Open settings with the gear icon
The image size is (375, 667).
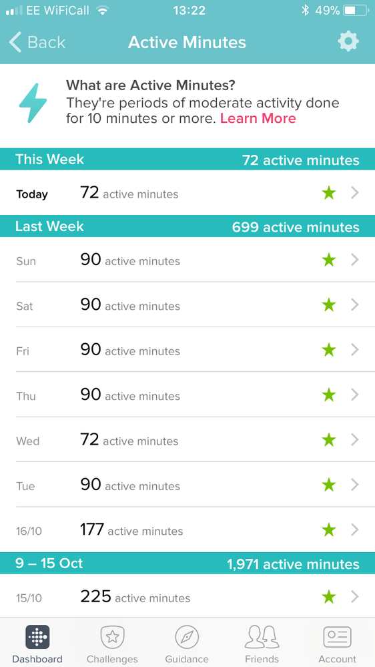348,41
